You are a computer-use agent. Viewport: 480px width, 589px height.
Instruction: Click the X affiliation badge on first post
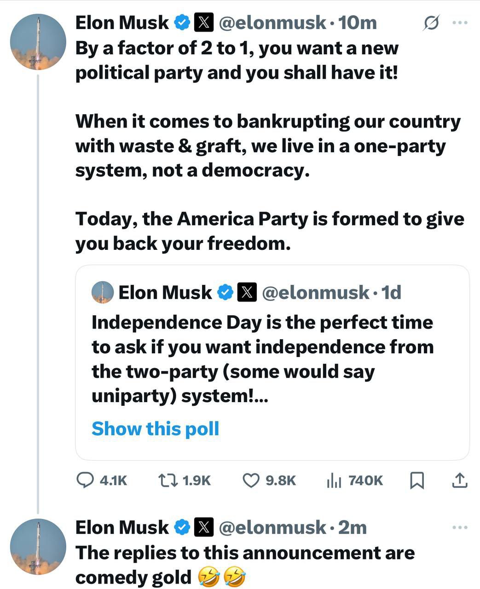pyautogui.click(x=204, y=23)
